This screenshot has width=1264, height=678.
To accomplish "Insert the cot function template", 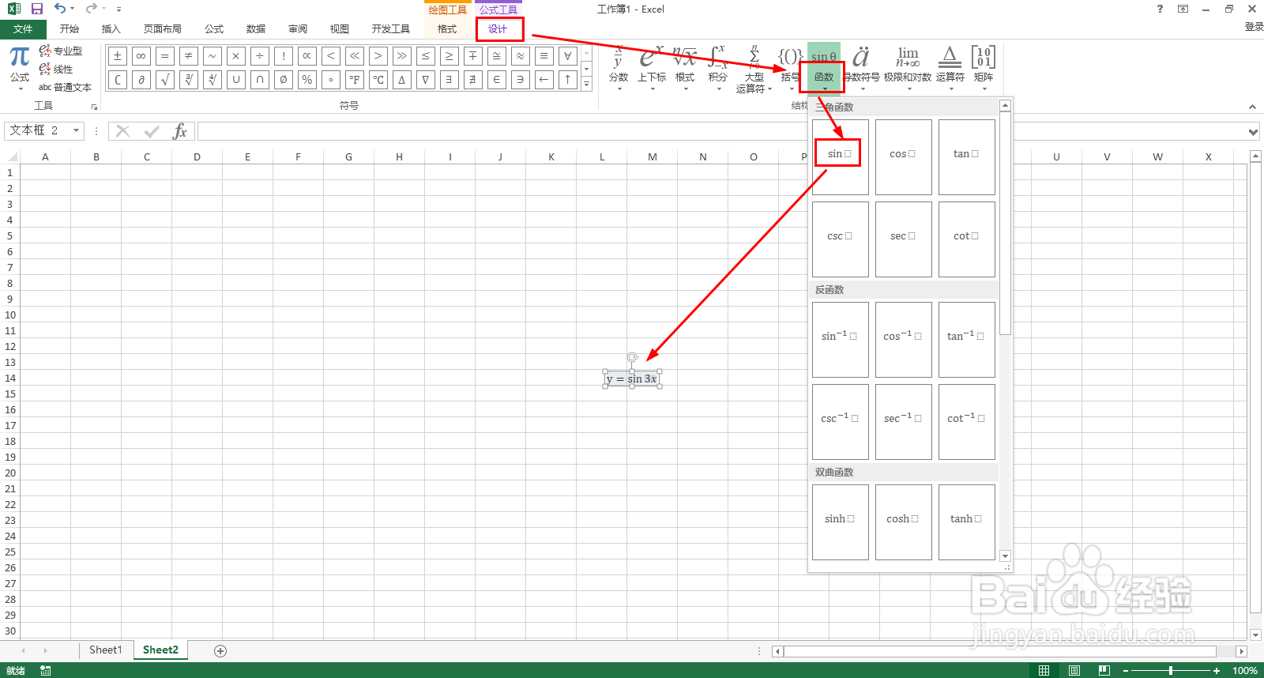I will pos(967,239).
